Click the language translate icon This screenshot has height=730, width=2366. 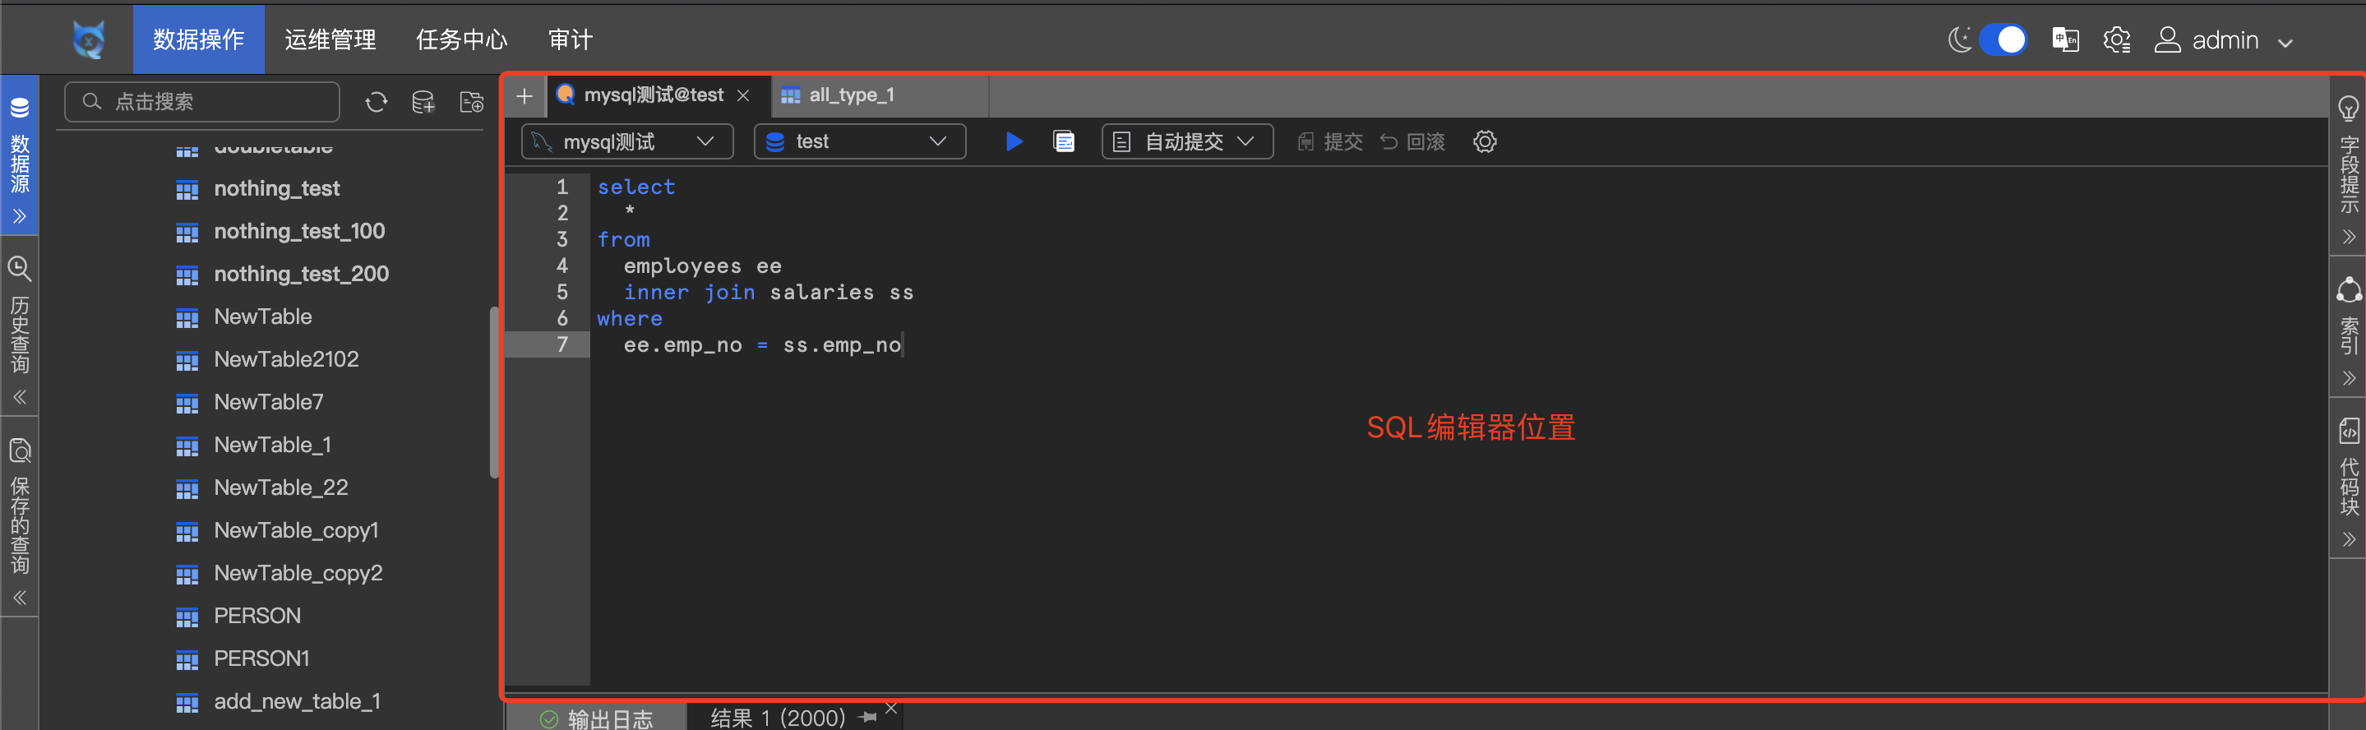coord(2065,39)
